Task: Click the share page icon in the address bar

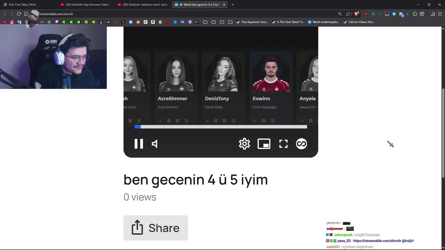Action: tap(348, 14)
